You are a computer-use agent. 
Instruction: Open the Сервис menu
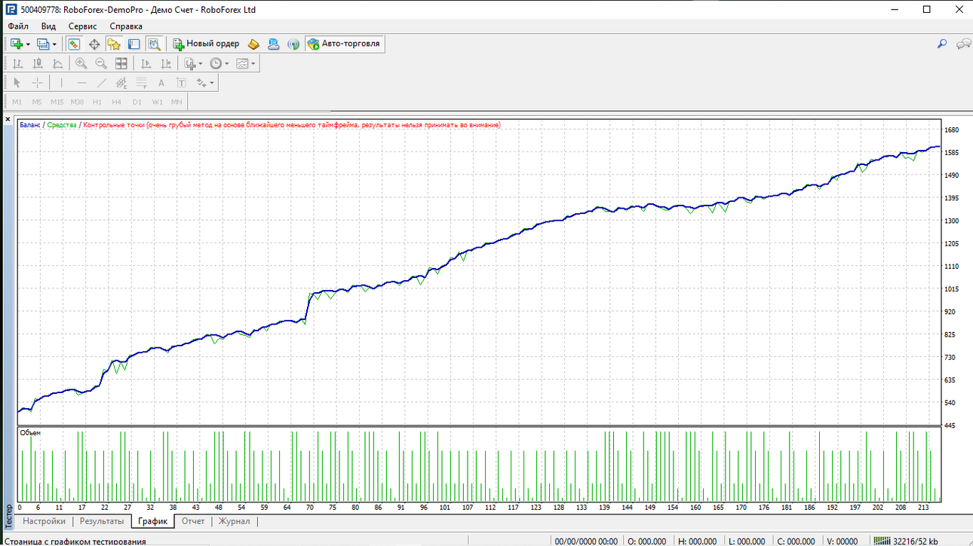[x=82, y=26]
